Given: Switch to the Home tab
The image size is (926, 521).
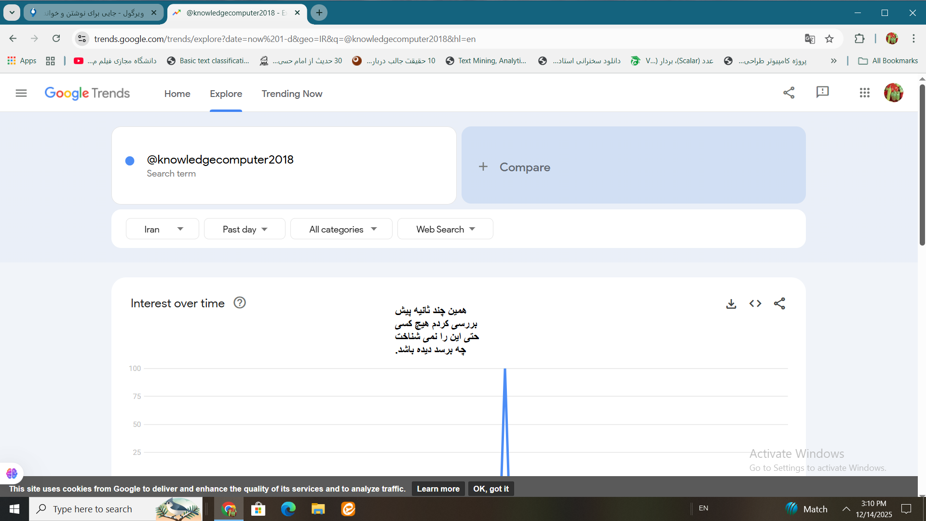Looking at the screenshot, I should pos(177,94).
